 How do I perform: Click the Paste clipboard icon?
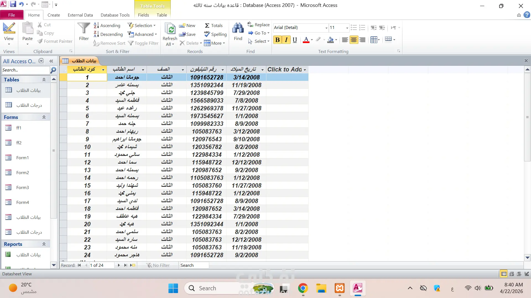(27, 29)
